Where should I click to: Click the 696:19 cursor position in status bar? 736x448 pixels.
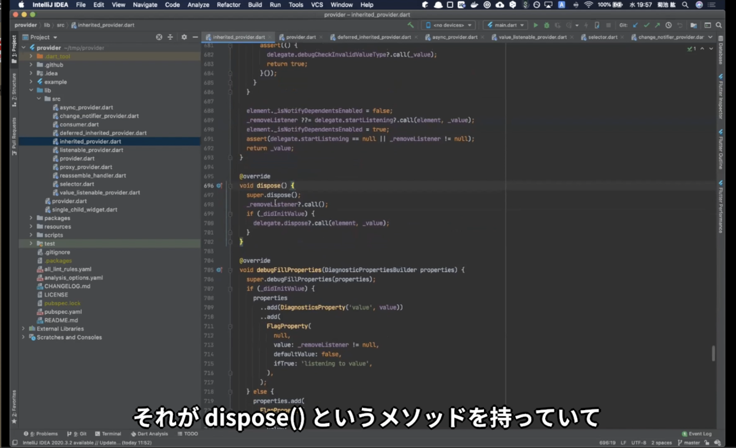click(x=607, y=442)
